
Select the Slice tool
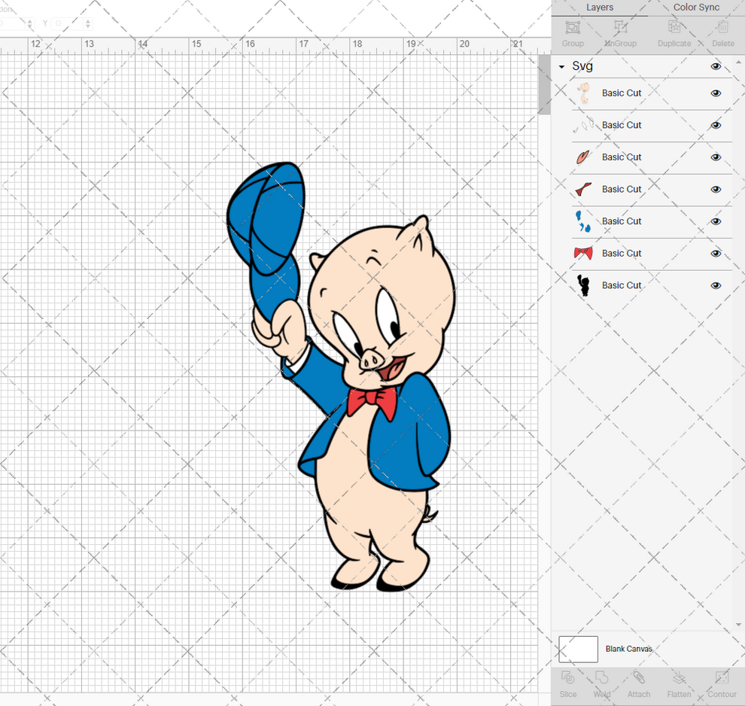tap(568, 683)
